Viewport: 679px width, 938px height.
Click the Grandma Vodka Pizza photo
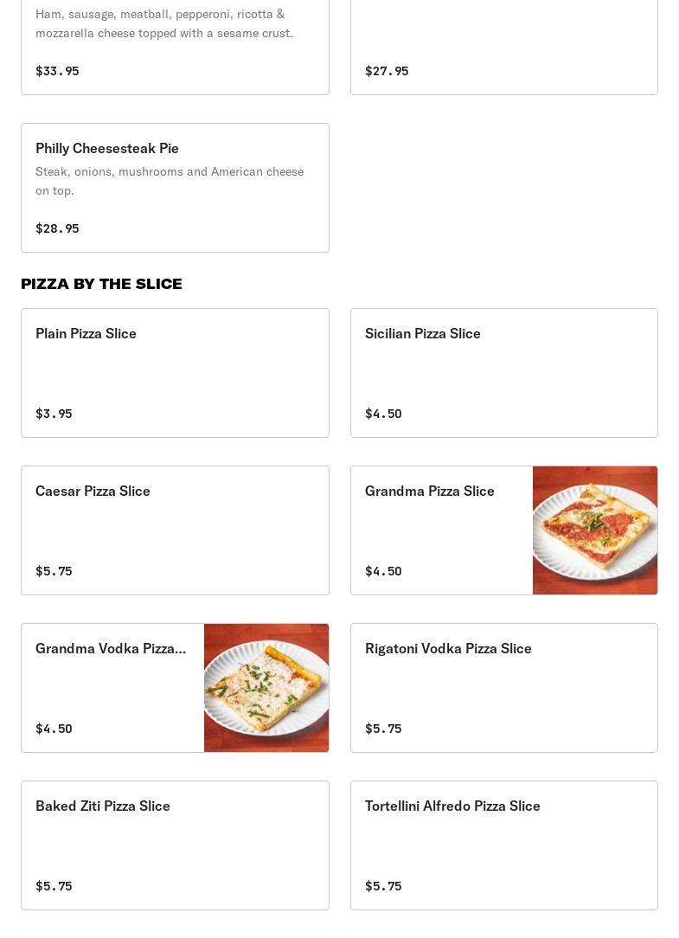pyautogui.click(x=266, y=688)
